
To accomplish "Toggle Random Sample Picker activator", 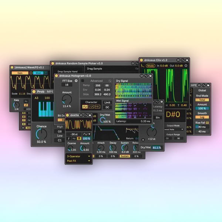I will tap(53, 63).
